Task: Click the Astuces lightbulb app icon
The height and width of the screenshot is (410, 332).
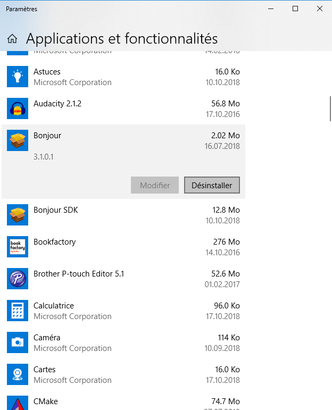Action: click(x=18, y=77)
